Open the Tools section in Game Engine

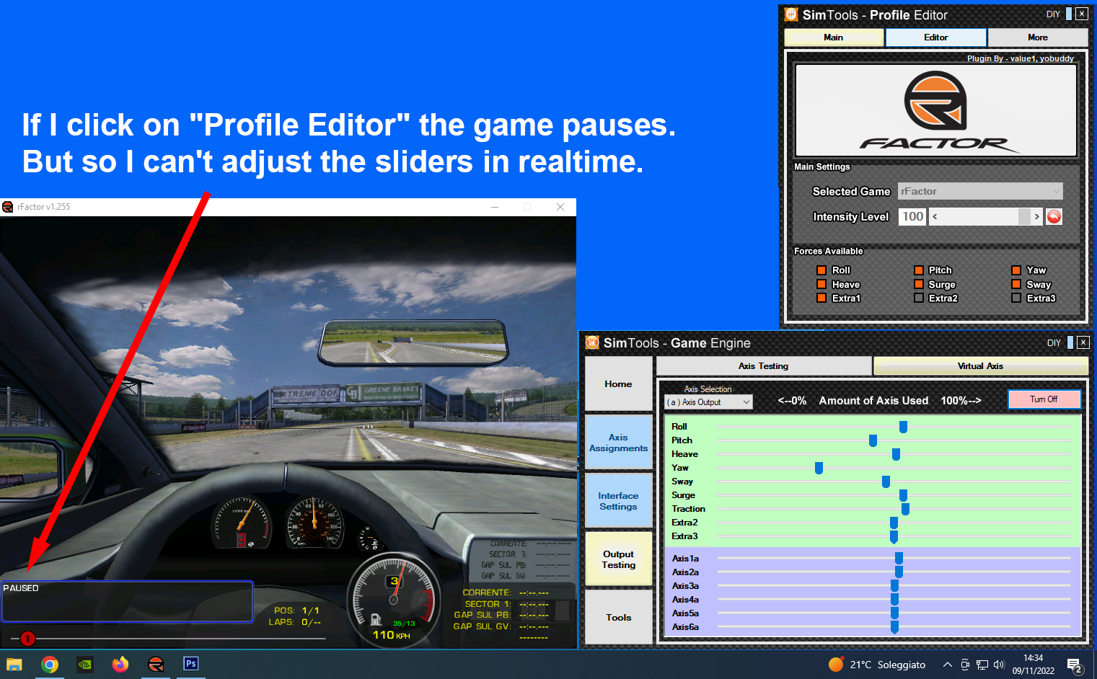pos(618,618)
